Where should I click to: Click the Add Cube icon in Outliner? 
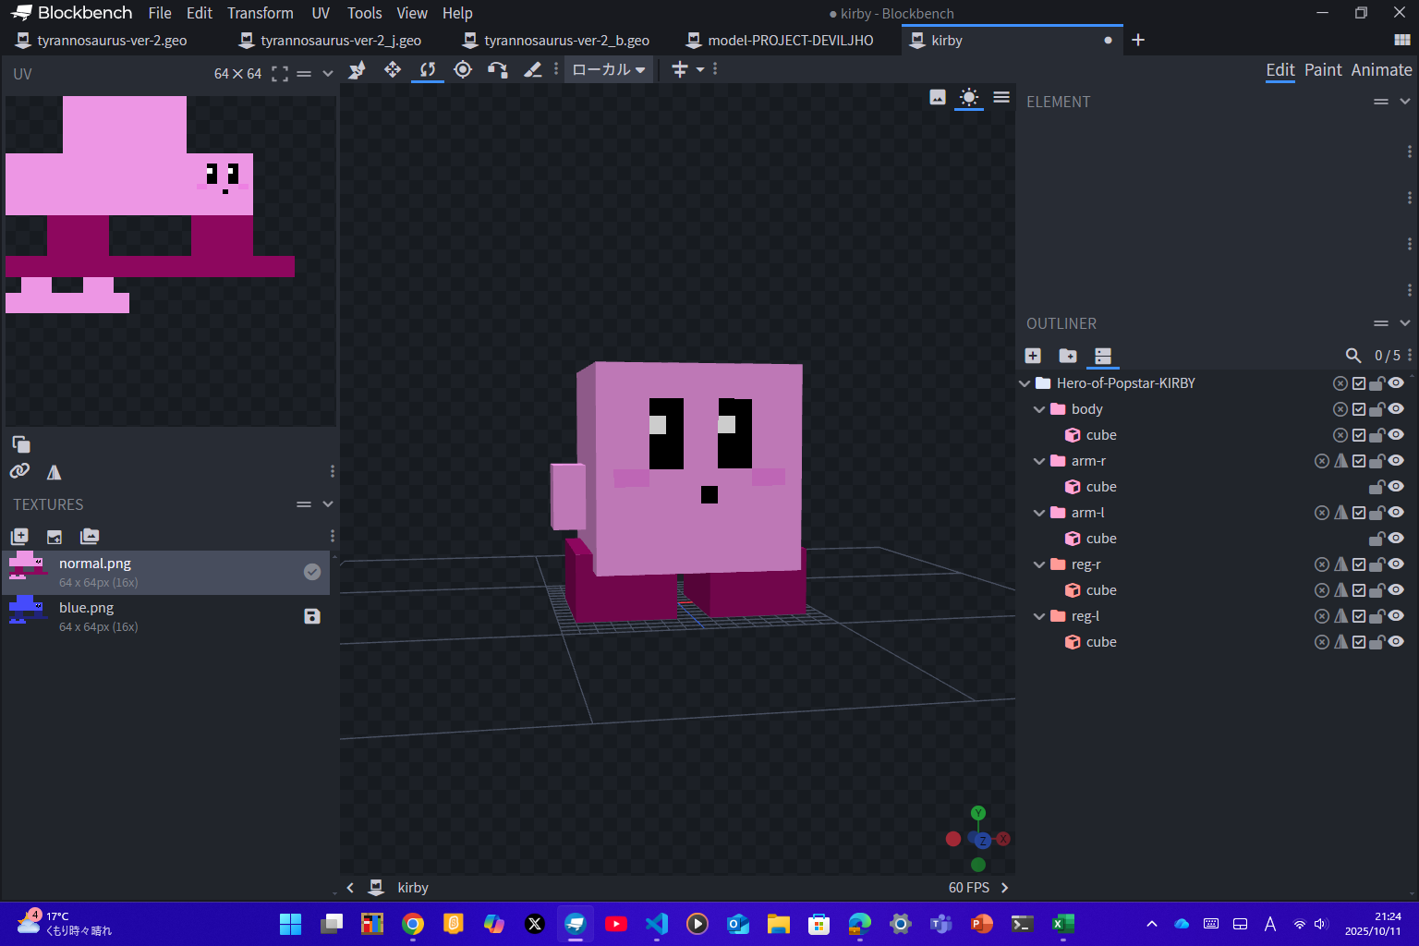click(x=1033, y=356)
